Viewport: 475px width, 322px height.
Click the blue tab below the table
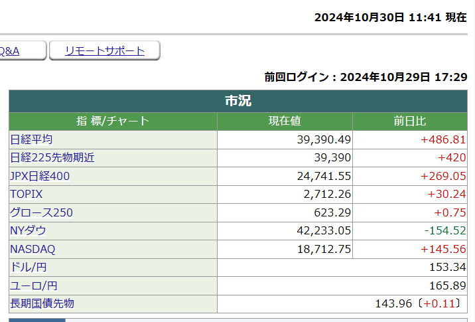click(x=36, y=320)
